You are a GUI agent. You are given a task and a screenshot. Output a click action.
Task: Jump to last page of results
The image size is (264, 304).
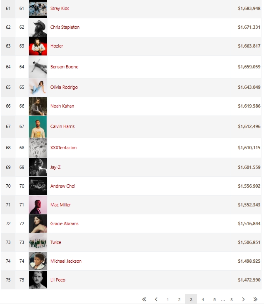tap(255, 299)
